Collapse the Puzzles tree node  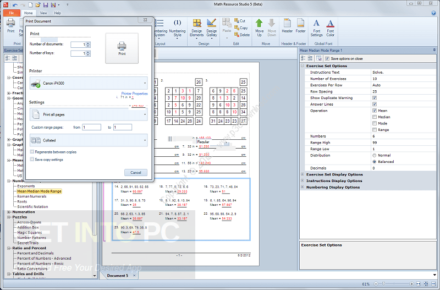[x=9, y=217]
